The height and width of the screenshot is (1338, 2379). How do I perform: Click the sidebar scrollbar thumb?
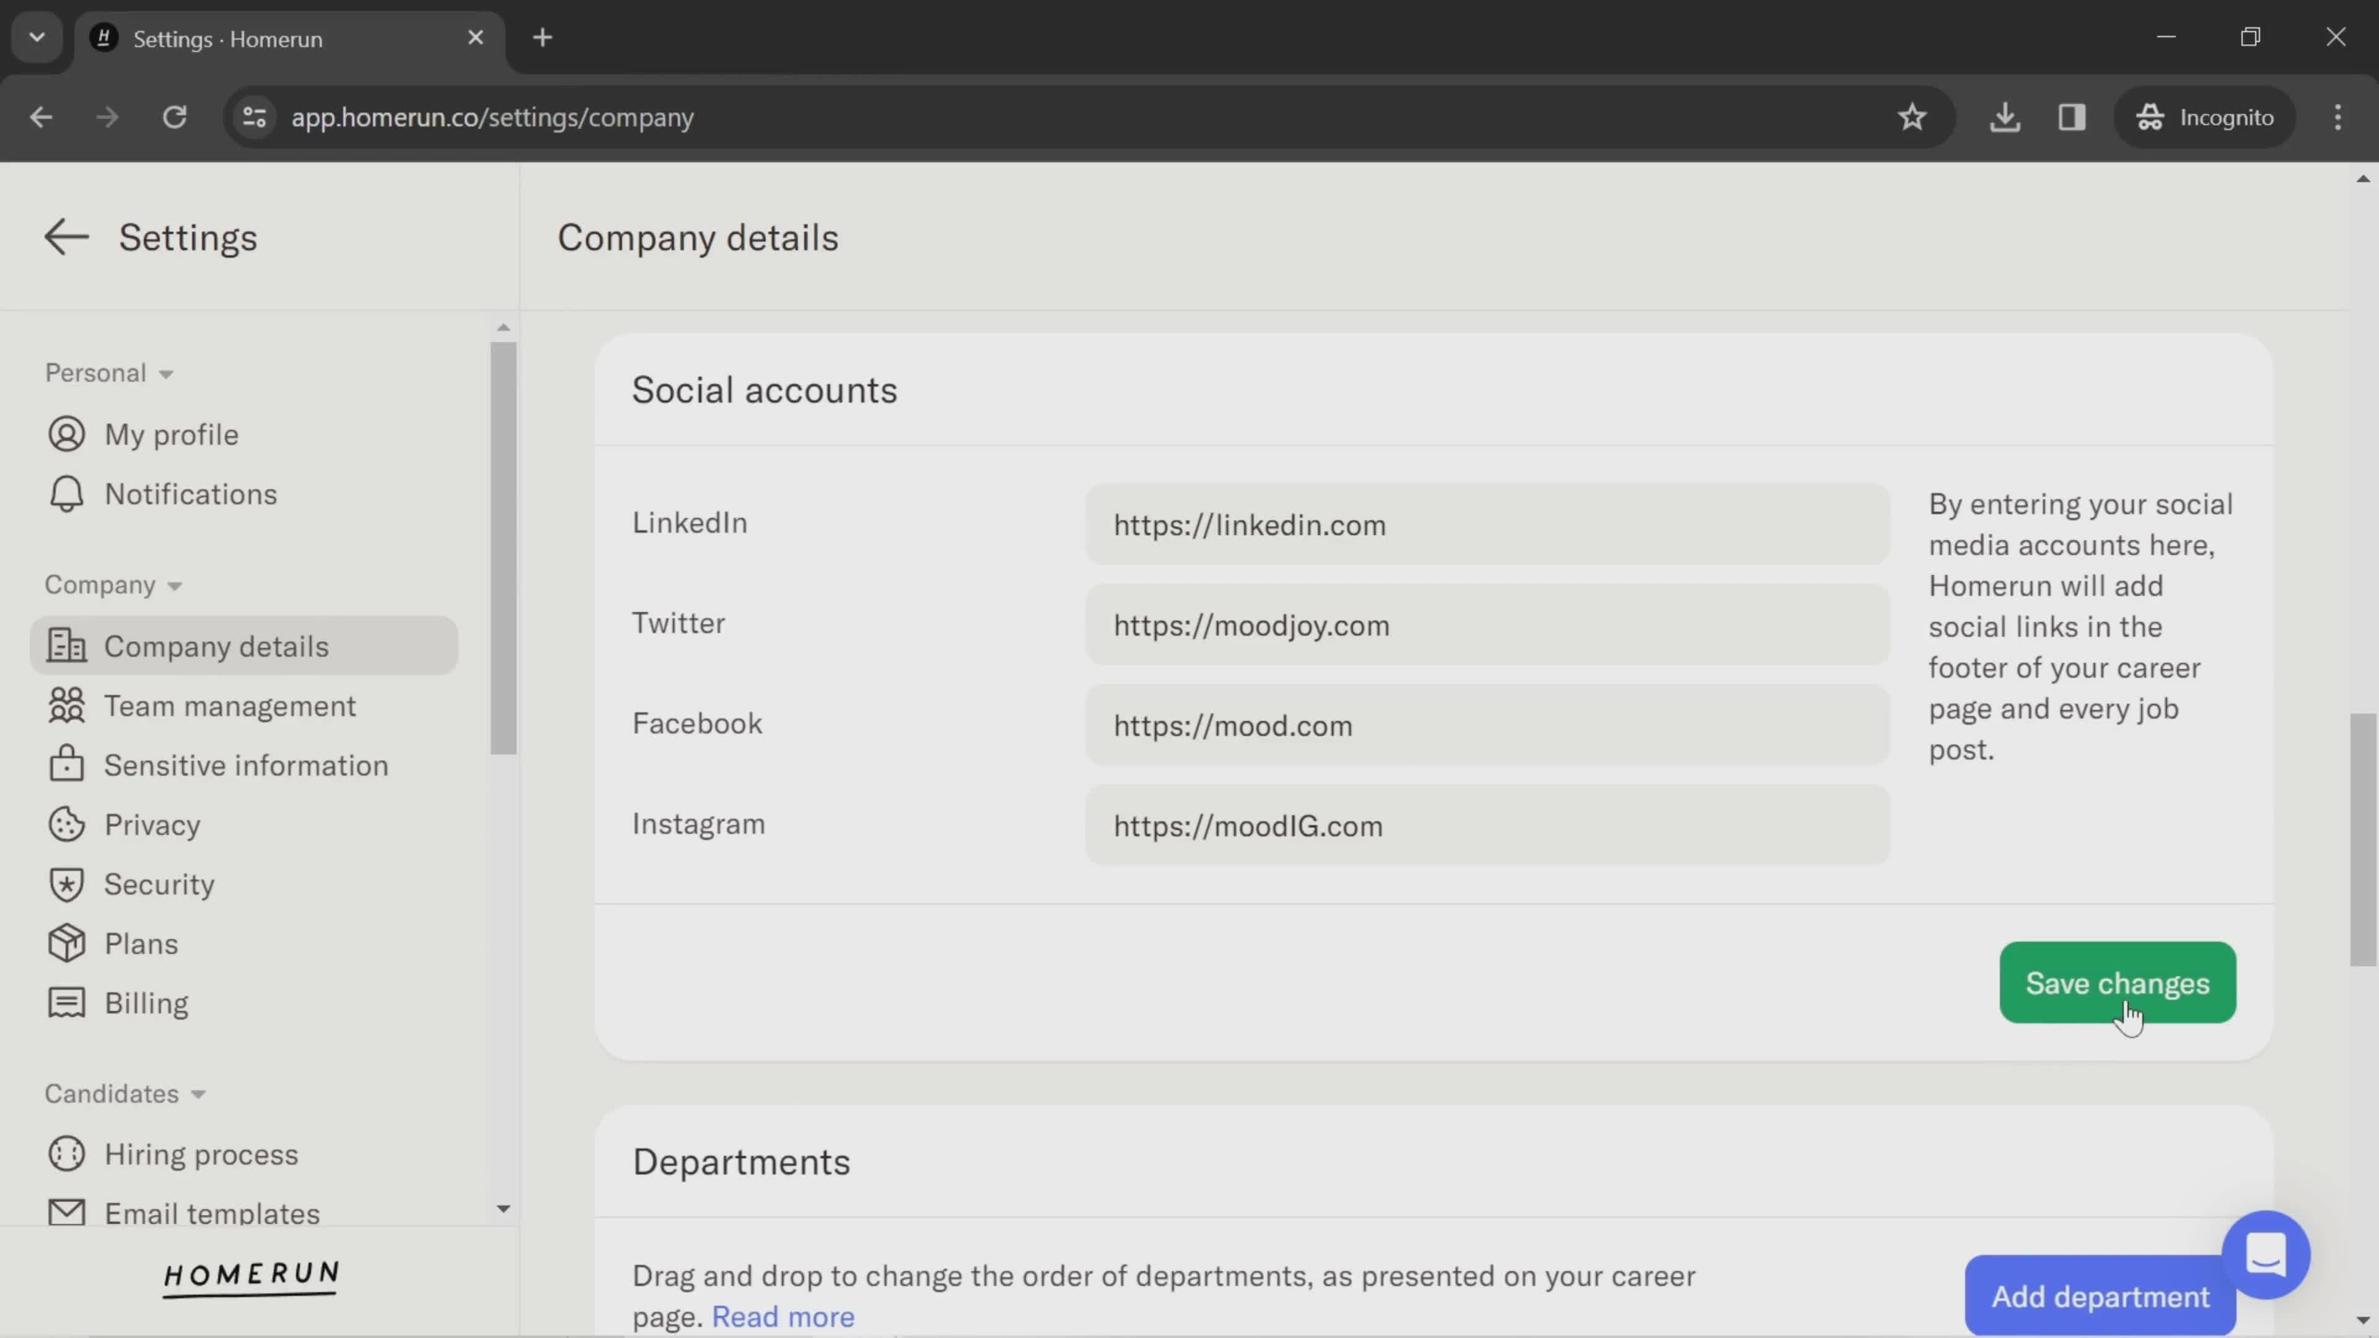tap(503, 548)
